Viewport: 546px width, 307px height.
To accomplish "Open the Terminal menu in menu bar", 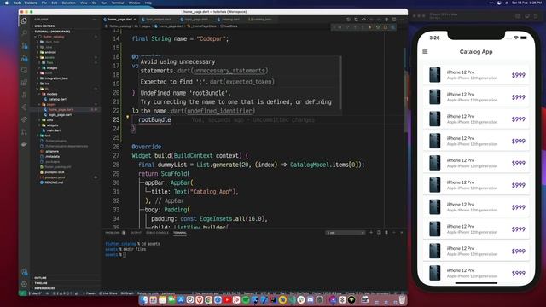I will (x=118, y=3).
